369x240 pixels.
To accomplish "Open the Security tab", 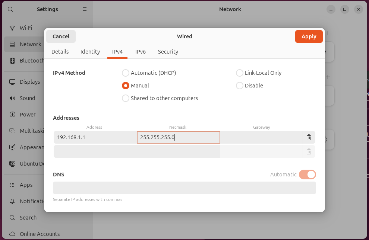I will point(168,52).
